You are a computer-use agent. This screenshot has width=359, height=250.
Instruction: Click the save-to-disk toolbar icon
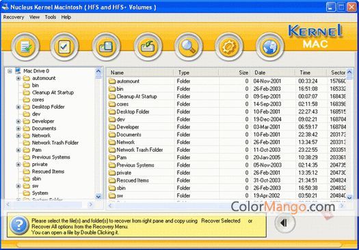(106, 47)
